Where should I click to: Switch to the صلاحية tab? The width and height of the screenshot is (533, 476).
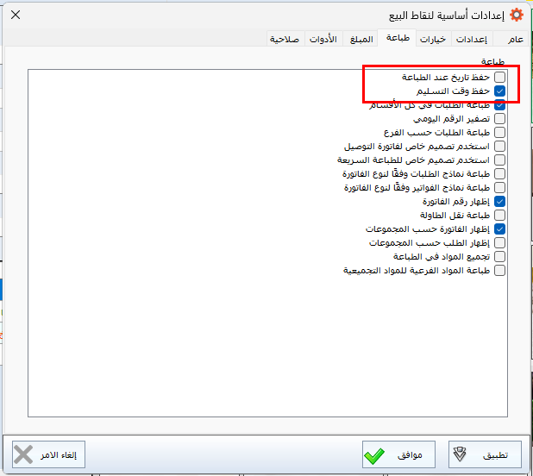pos(284,40)
